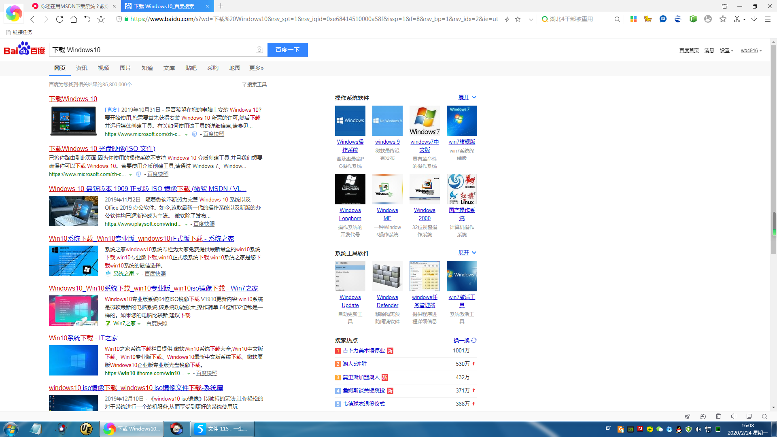
Task: Open 搜索工具 filter options
Action: click(255, 85)
